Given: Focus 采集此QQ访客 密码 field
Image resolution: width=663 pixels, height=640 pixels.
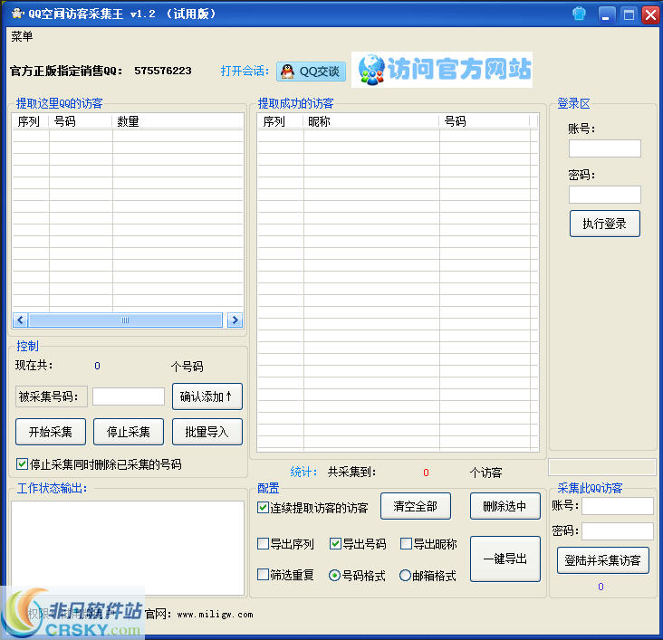Looking at the screenshot, I should 618,531.
